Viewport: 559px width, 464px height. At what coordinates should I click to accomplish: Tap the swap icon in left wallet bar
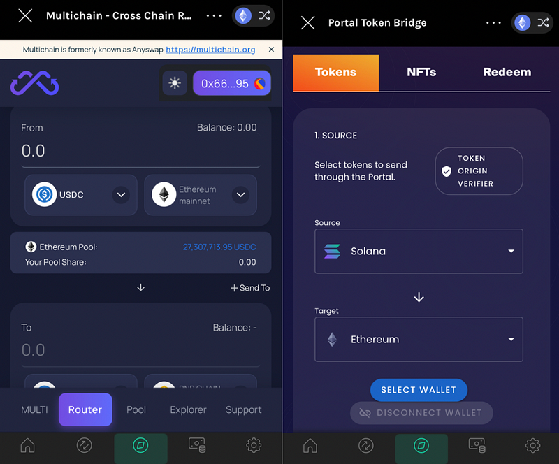tap(84, 445)
